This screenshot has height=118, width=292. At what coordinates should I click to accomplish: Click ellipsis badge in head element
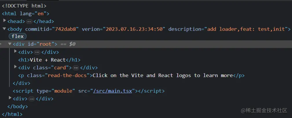29,22
